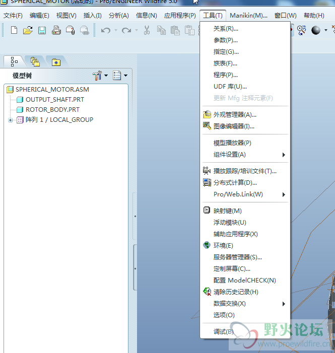Choose 参数(P)... from tools menu
Viewport: 335px width, 353px height.
point(245,40)
